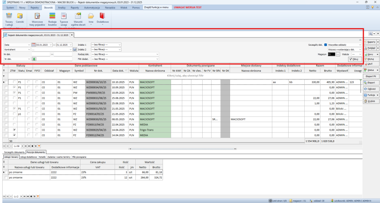Click the contractor lookup icon next to Kontrahent field
Image resolution: width=380 pixels, height=203 pixels.
pyautogui.click(x=75, y=49)
